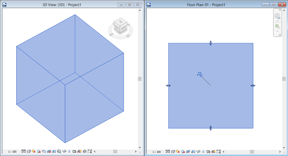
Task: Click Reveal Constraints in Floor Plan bar
Action: [x=219, y=151]
